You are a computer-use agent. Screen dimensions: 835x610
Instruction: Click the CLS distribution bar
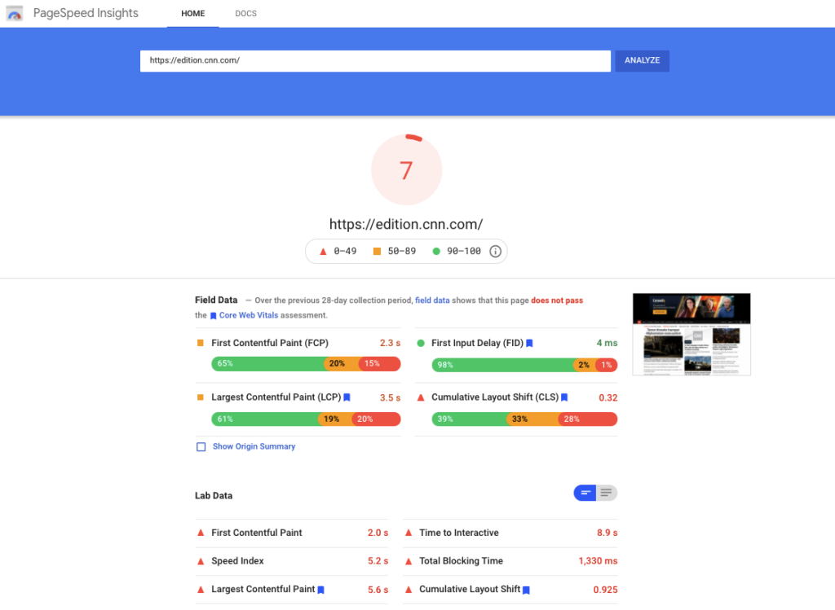click(x=524, y=419)
